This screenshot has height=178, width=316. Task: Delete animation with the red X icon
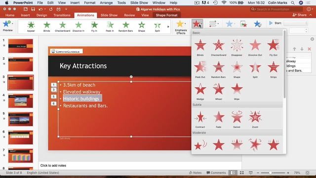coord(310,49)
